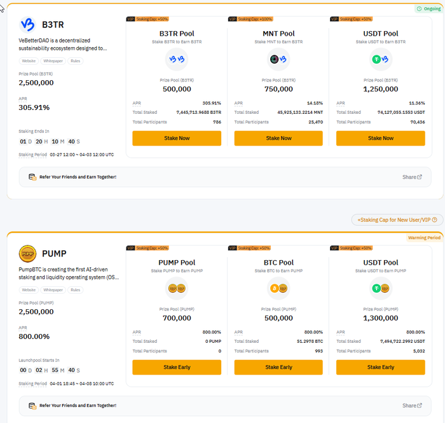Screen dimensions: 445x423
Task: Click the BTC Pool token icon
Action: [278, 289]
